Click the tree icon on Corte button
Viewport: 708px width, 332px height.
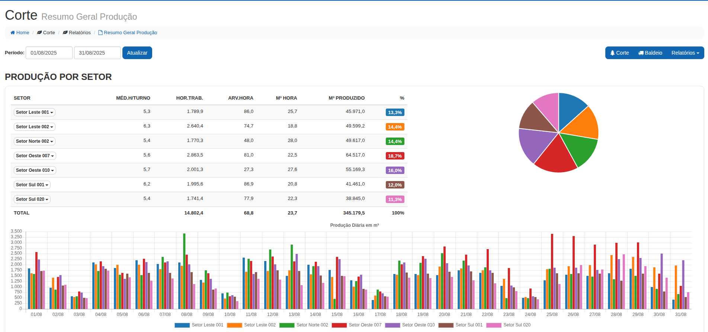click(612, 53)
